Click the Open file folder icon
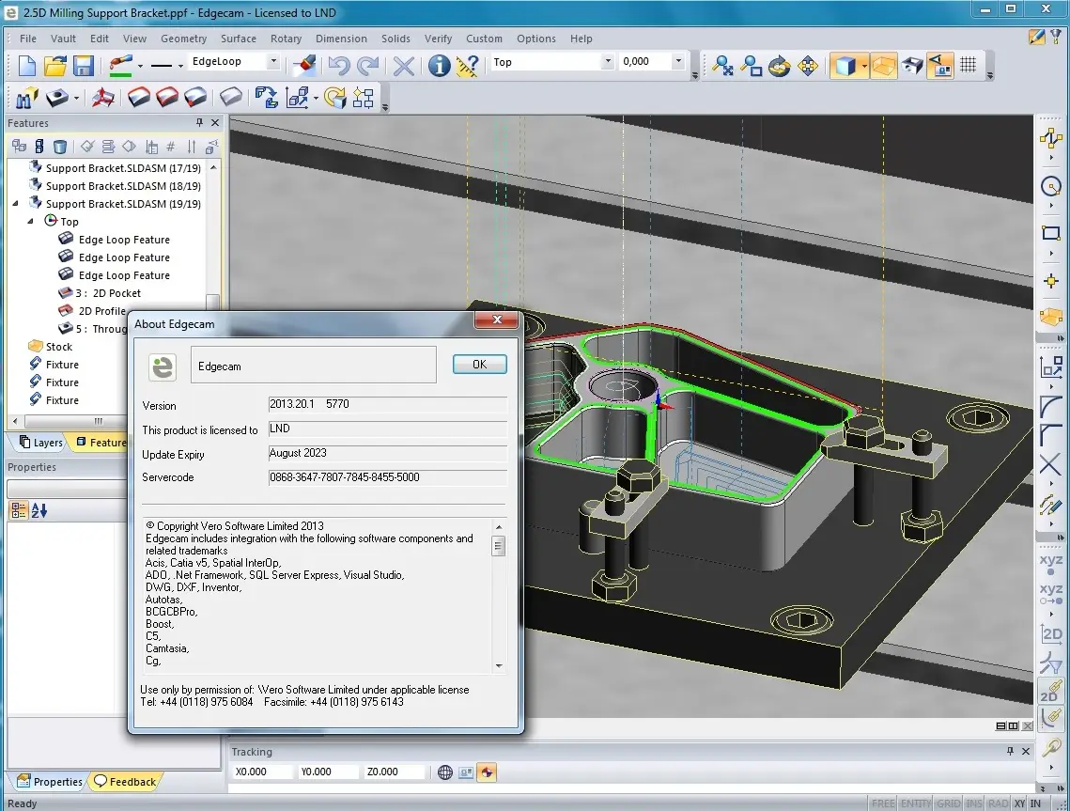 tap(55, 66)
